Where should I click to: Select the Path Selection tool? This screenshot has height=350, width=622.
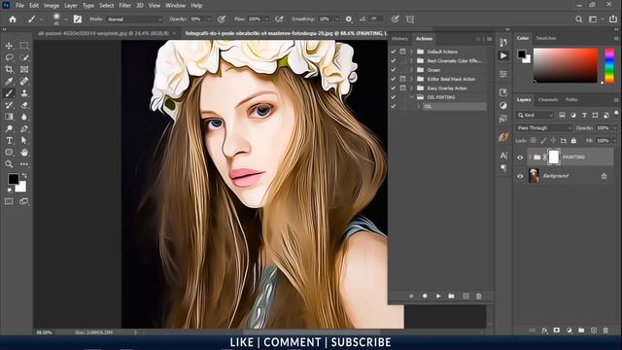[24, 140]
